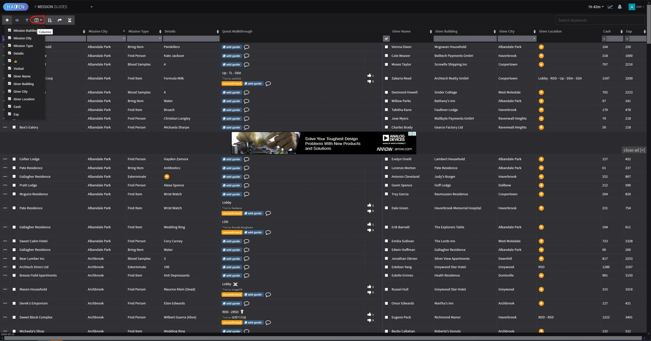Click the share arrow icon in toolbar
The height and width of the screenshot is (341, 651).
pyautogui.click(x=60, y=20)
